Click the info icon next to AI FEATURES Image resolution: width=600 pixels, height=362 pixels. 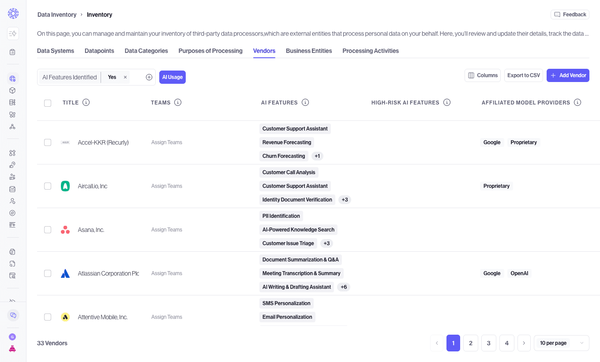point(305,102)
